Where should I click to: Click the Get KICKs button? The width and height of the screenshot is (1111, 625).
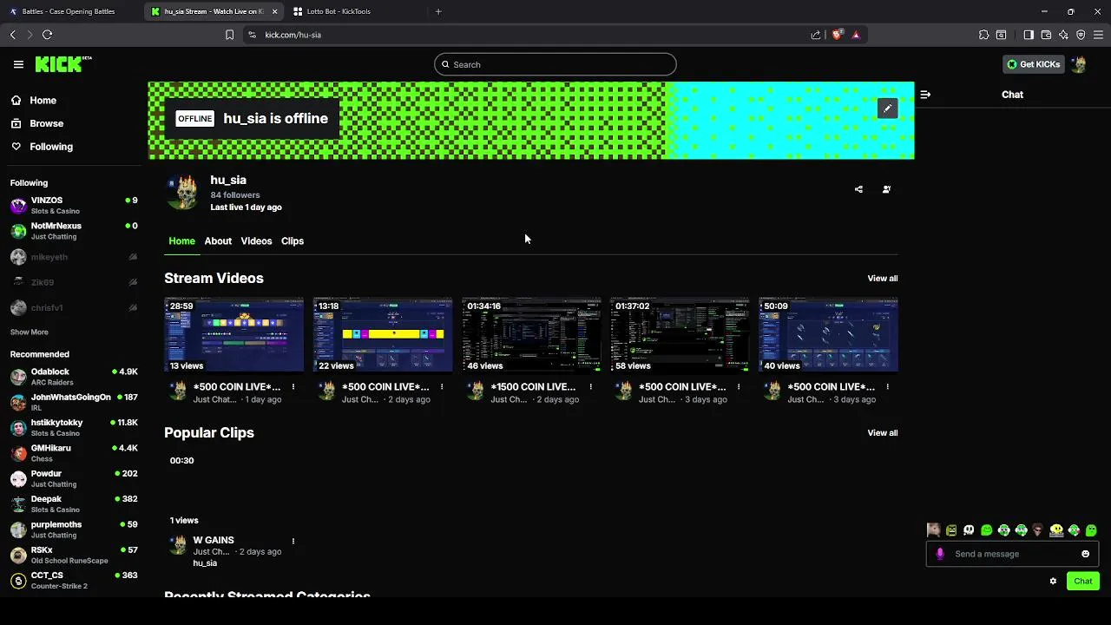(1034, 64)
